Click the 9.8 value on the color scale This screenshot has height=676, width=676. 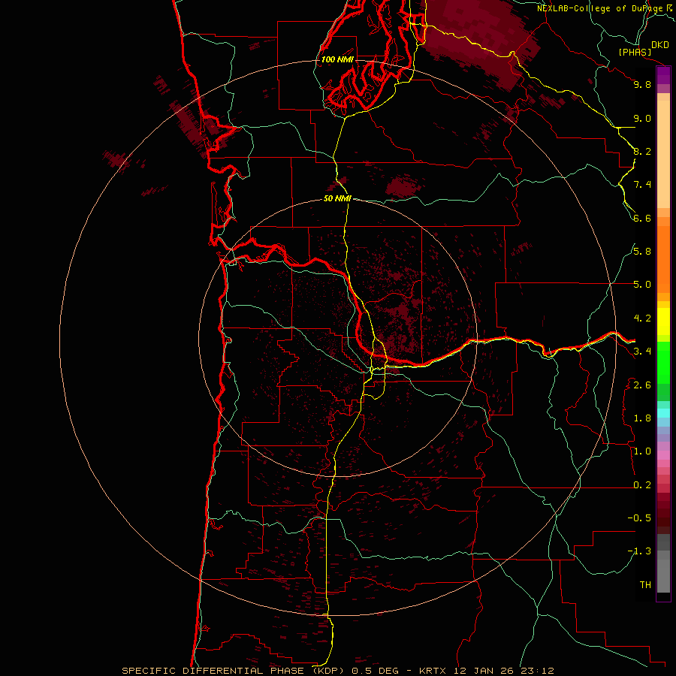tap(642, 84)
